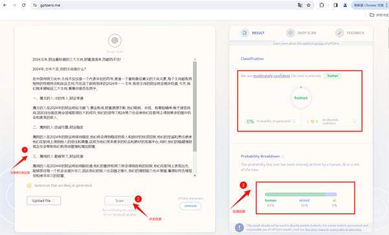The height and width of the screenshot is (235, 389).
Task: Click the human/mixed/ai probability bar
Action: click(x=301, y=194)
